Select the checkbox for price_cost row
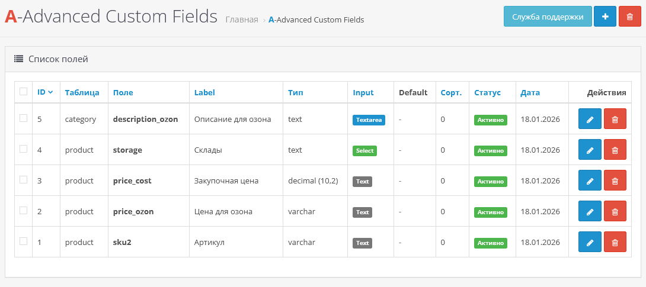The height and width of the screenshot is (287, 646). point(24,180)
